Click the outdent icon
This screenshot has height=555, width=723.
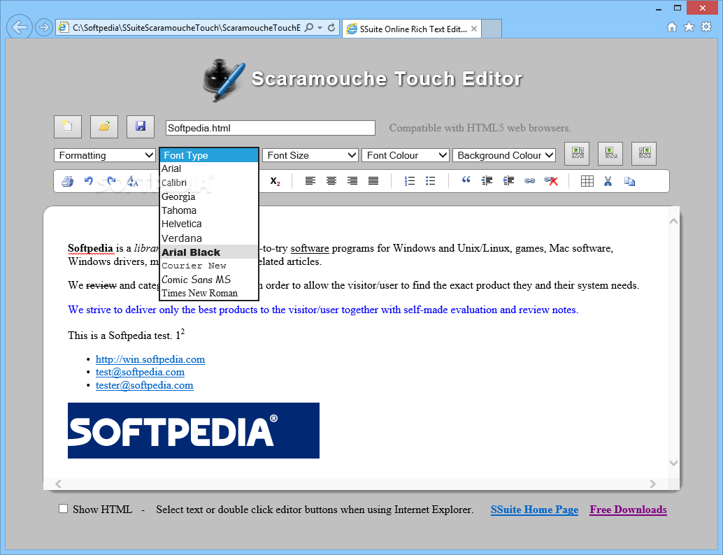coord(487,181)
